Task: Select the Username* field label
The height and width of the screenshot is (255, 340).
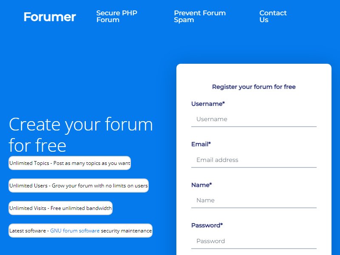Action: pyautogui.click(x=208, y=104)
